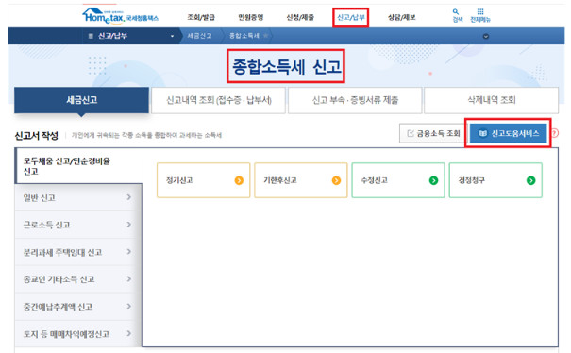Open the 전체메뉴 grid icon
This screenshot has width=571, height=353.
point(480,11)
